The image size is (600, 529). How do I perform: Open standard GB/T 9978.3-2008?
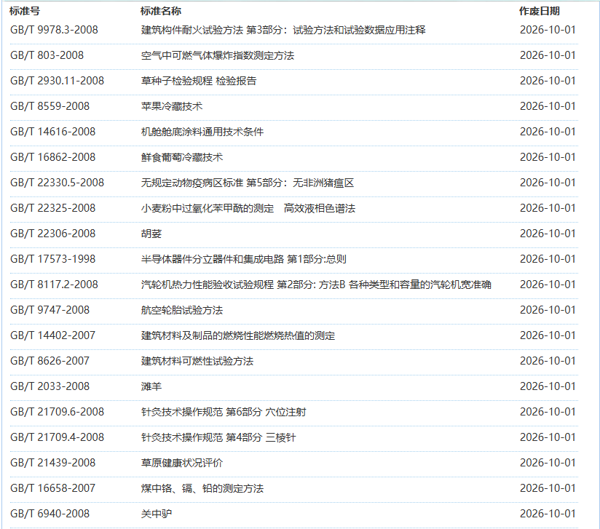[x=54, y=30]
